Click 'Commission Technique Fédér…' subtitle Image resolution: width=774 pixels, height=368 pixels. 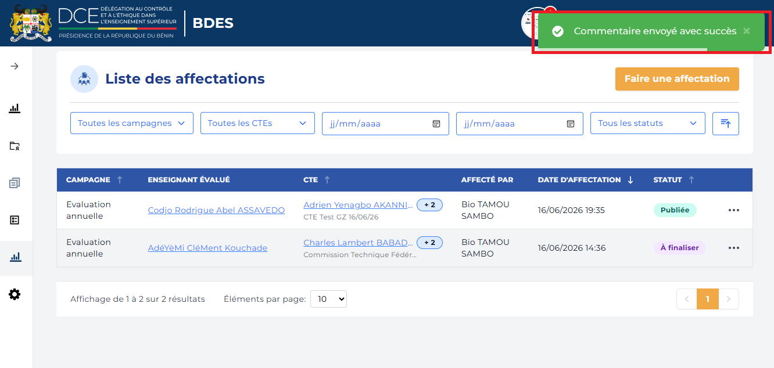tap(360, 255)
